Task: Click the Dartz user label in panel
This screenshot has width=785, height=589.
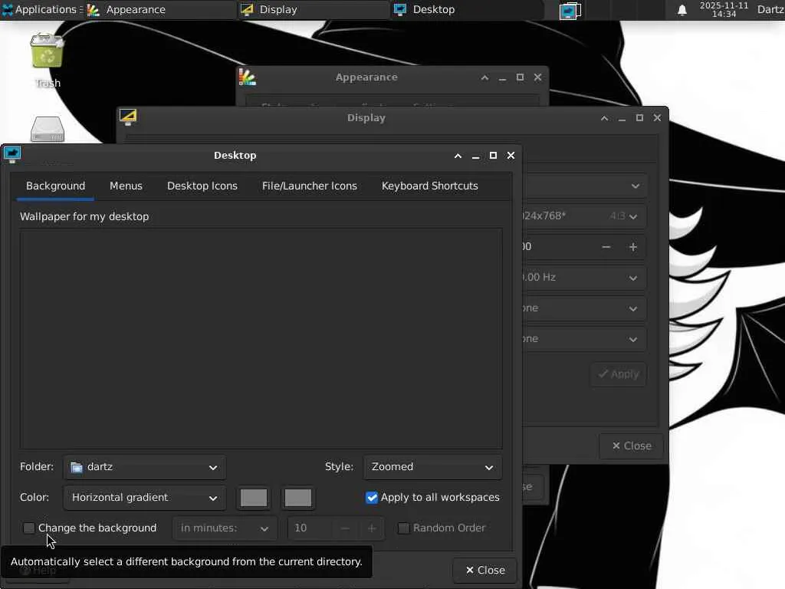Action: (x=770, y=9)
